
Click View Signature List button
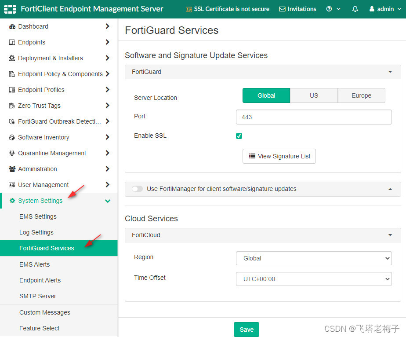[279, 156]
